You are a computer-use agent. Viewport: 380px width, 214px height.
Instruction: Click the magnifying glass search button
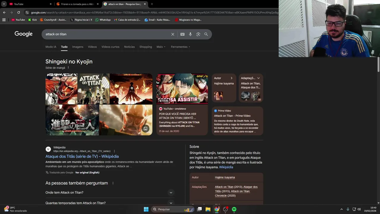(x=206, y=34)
